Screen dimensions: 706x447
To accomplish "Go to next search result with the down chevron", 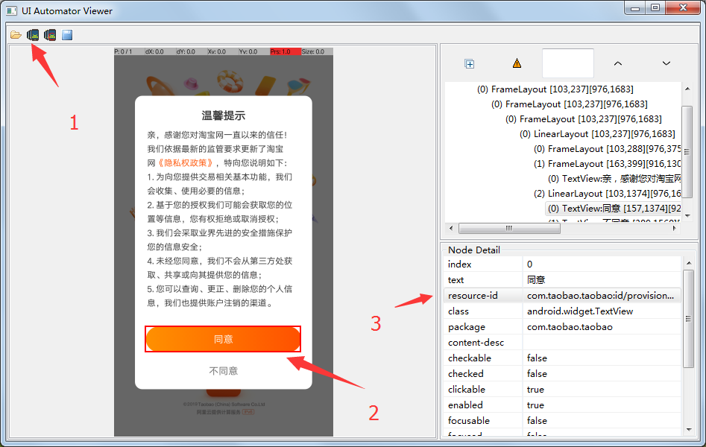I will [666, 63].
